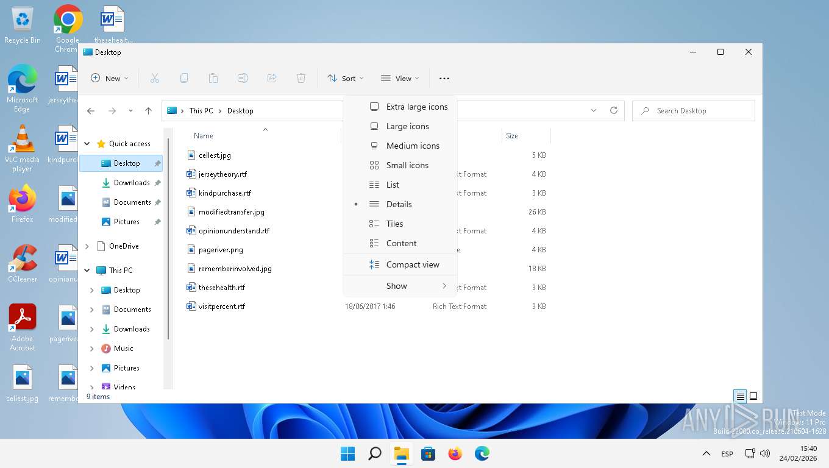Image resolution: width=829 pixels, height=468 pixels.
Task: Select file pageriver.png
Action: click(x=221, y=250)
